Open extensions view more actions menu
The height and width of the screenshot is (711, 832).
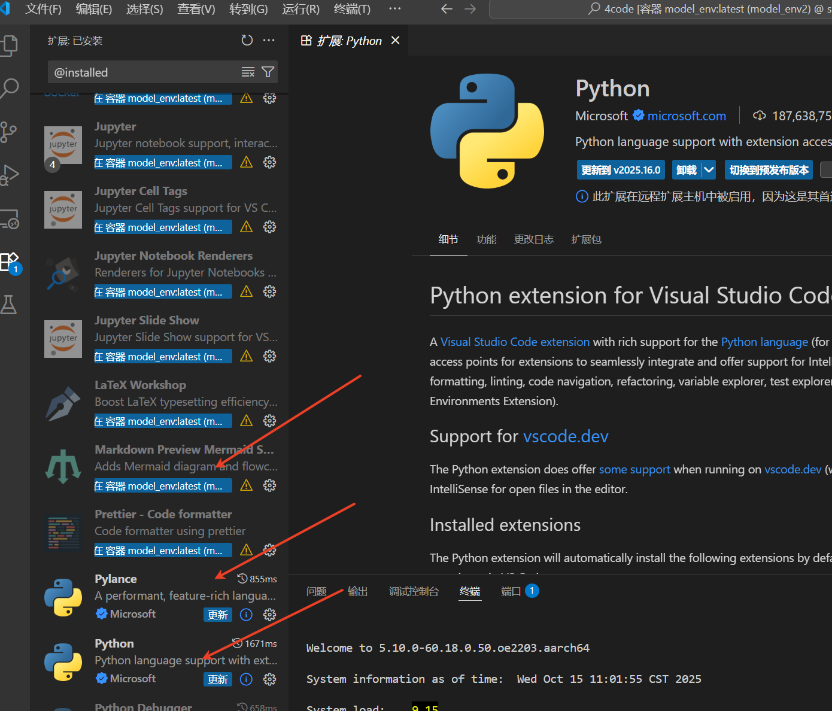(x=269, y=40)
